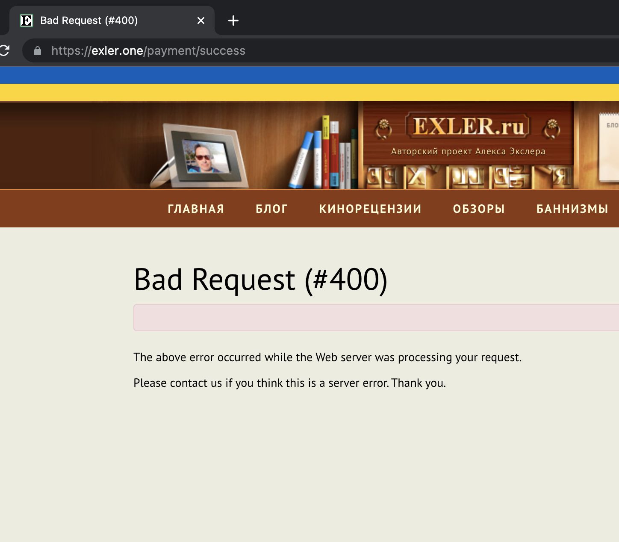Click the left door-knocker ornament beside logo

383,129
